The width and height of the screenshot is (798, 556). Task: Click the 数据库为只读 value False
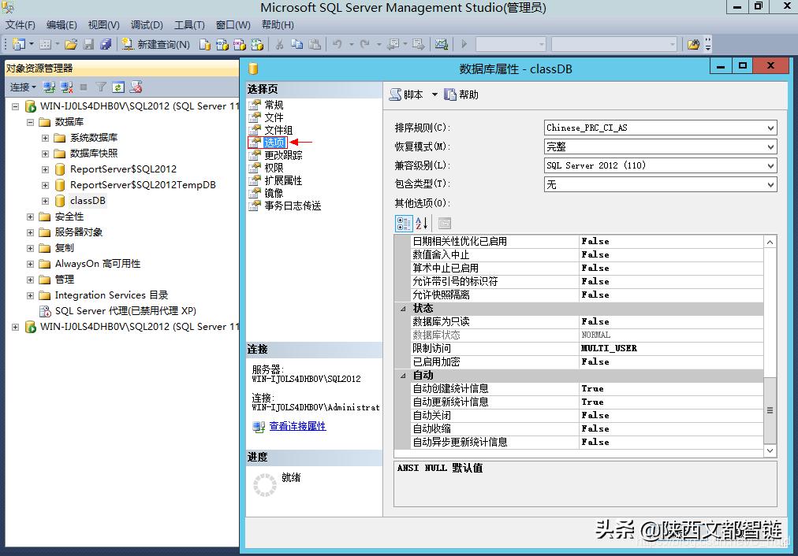(x=671, y=321)
